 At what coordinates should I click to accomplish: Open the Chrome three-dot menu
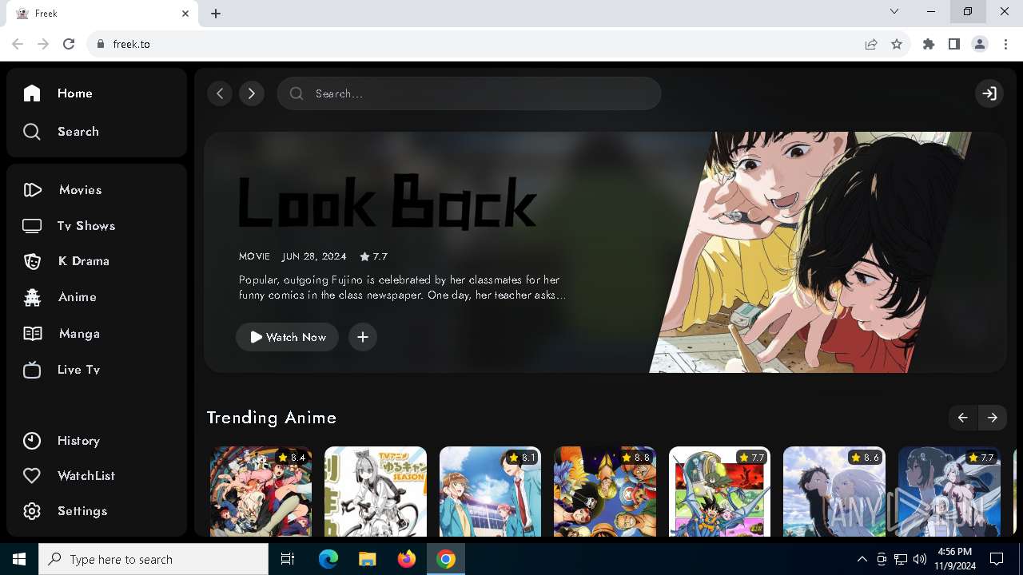[1005, 44]
